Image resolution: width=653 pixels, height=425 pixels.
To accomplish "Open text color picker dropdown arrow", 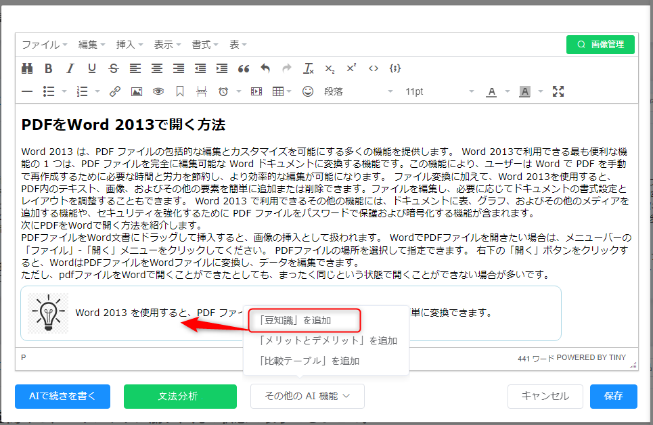I will click(x=508, y=91).
